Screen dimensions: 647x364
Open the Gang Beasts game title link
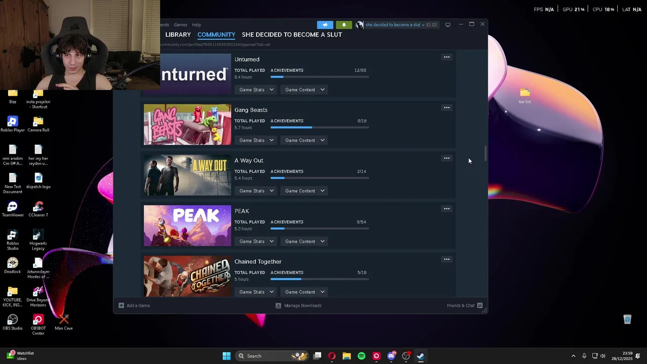(x=251, y=110)
